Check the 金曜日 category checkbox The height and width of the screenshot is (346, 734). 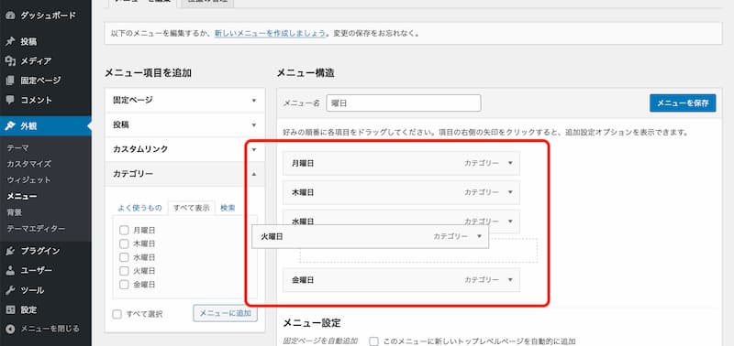click(124, 285)
